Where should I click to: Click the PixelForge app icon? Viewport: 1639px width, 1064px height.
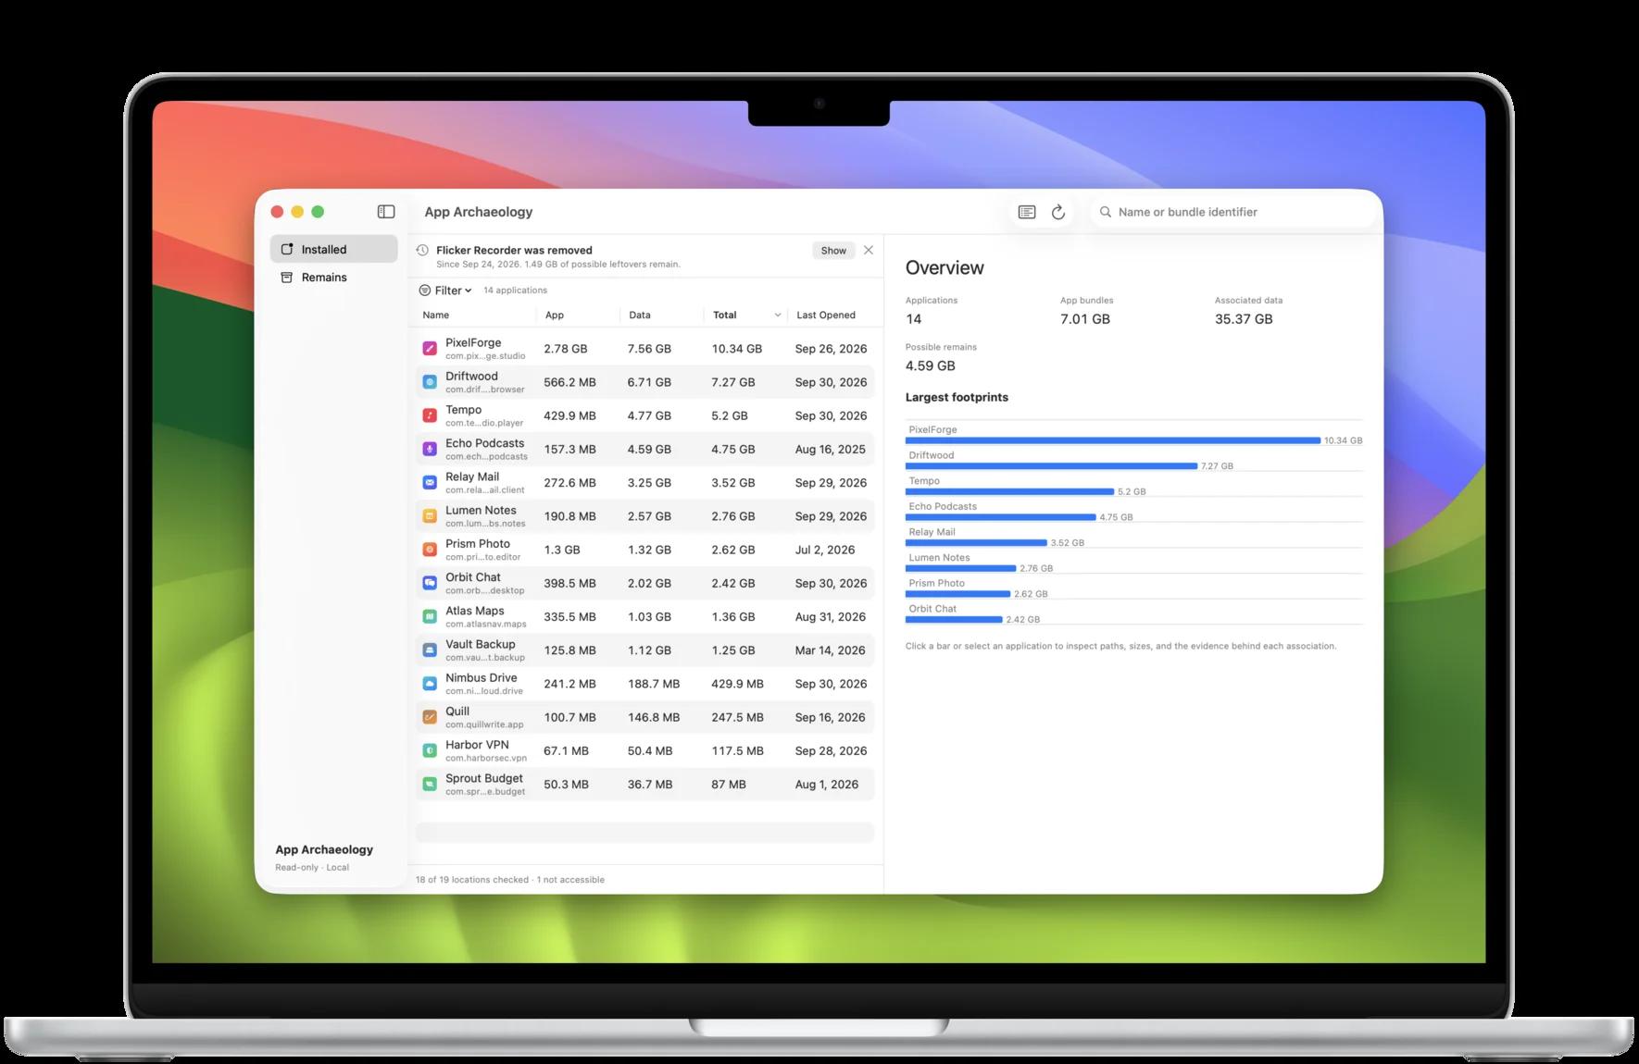[430, 349]
